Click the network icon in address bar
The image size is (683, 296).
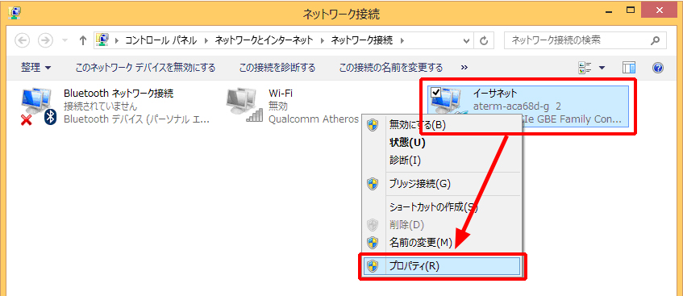pyautogui.click(x=102, y=40)
